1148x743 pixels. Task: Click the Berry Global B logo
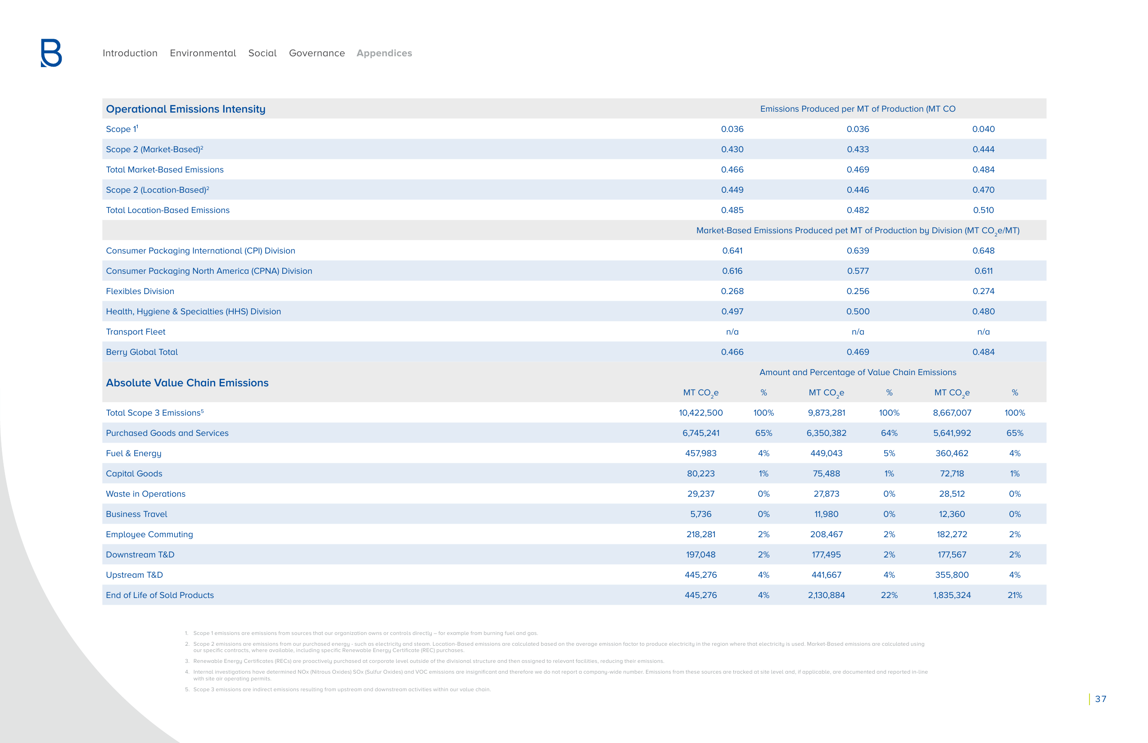(x=51, y=53)
